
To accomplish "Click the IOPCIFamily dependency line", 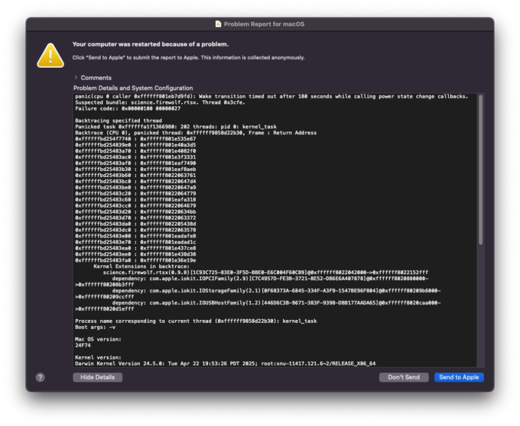I will (269, 278).
